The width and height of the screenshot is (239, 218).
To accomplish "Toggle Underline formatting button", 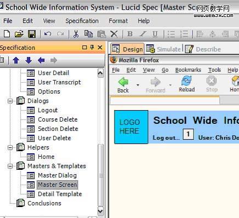I will pos(155,34).
